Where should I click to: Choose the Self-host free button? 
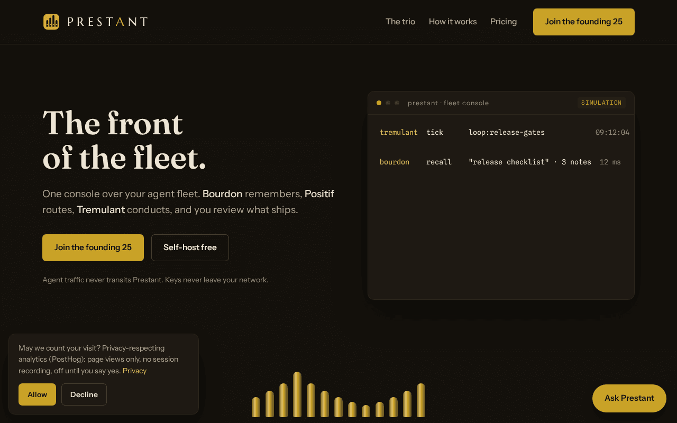pyautogui.click(x=190, y=247)
